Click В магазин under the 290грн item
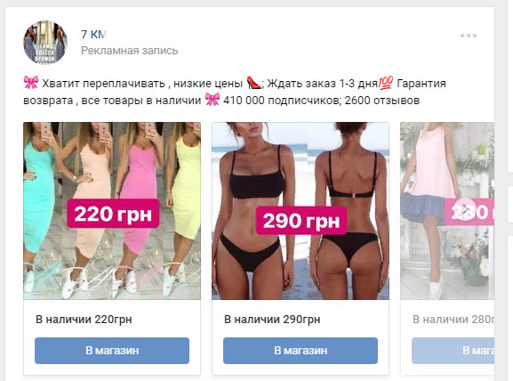The image size is (513, 381). click(x=301, y=351)
